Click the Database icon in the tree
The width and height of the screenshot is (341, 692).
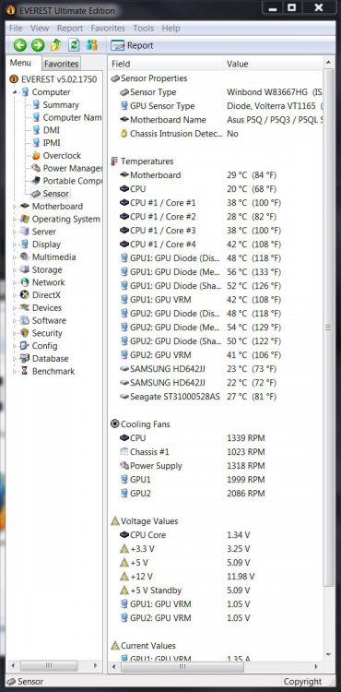(x=25, y=358)
